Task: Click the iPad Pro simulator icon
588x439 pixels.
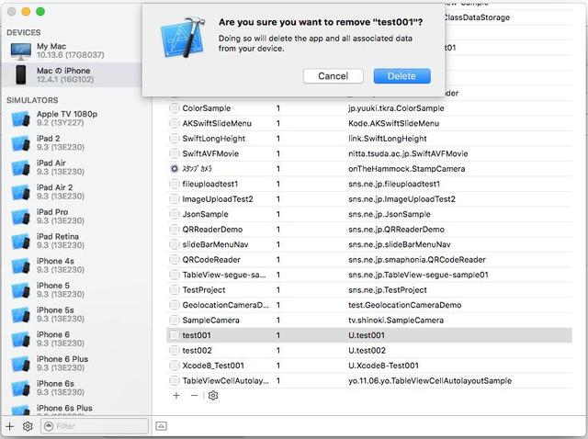Action: [20, 217]
